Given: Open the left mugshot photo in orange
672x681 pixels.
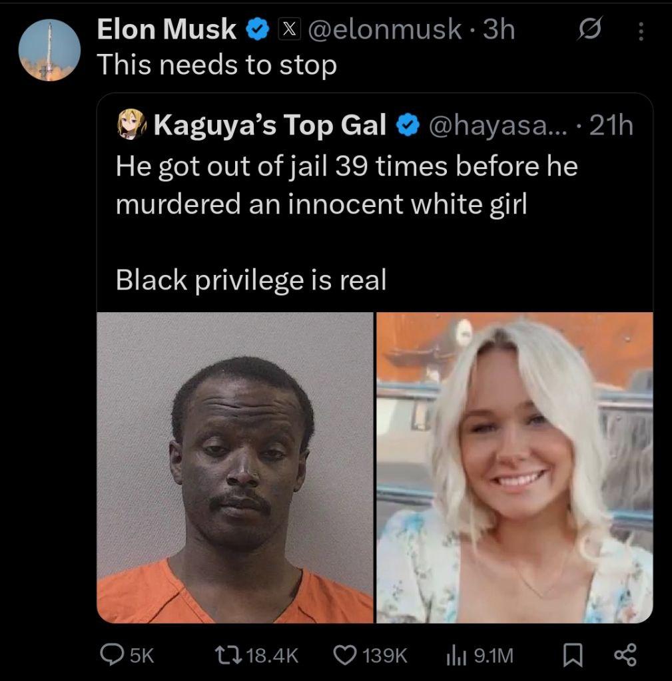Looking at the screenshot, I should tap(235, 467).
